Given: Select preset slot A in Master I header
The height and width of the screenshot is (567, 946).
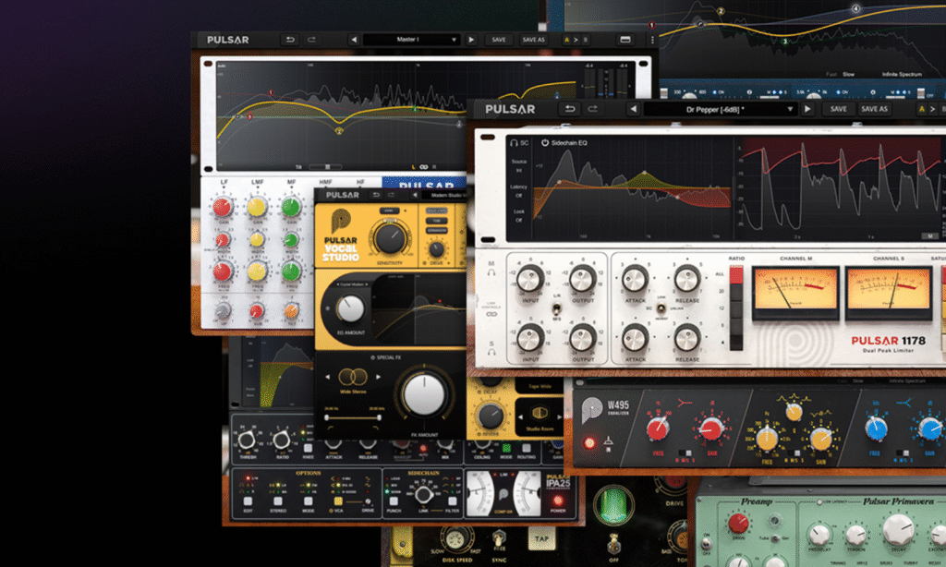Looking at the screenshot, I should click(x=566, y=40).
